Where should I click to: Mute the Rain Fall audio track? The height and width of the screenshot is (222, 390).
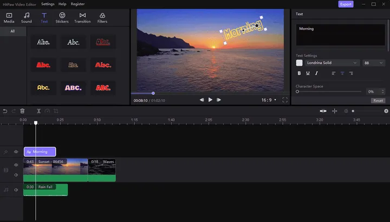click(x=16, y=190)
